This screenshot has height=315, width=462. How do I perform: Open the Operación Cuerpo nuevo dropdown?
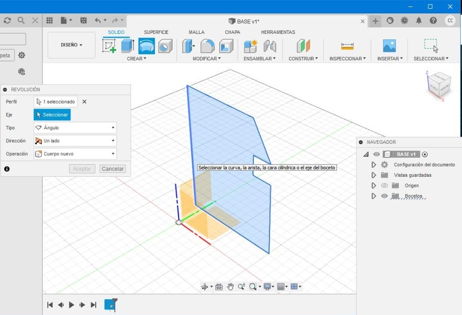click(x=75, y=154)
